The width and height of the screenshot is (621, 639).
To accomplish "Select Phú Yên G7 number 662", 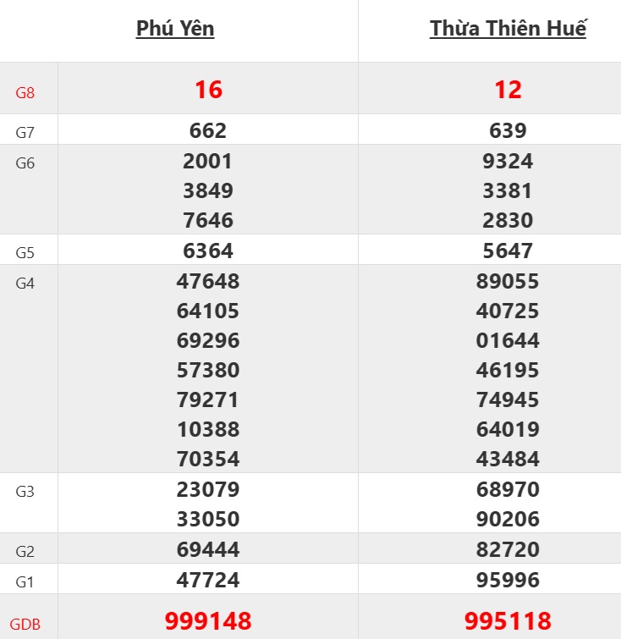I will tap(208, 131).
